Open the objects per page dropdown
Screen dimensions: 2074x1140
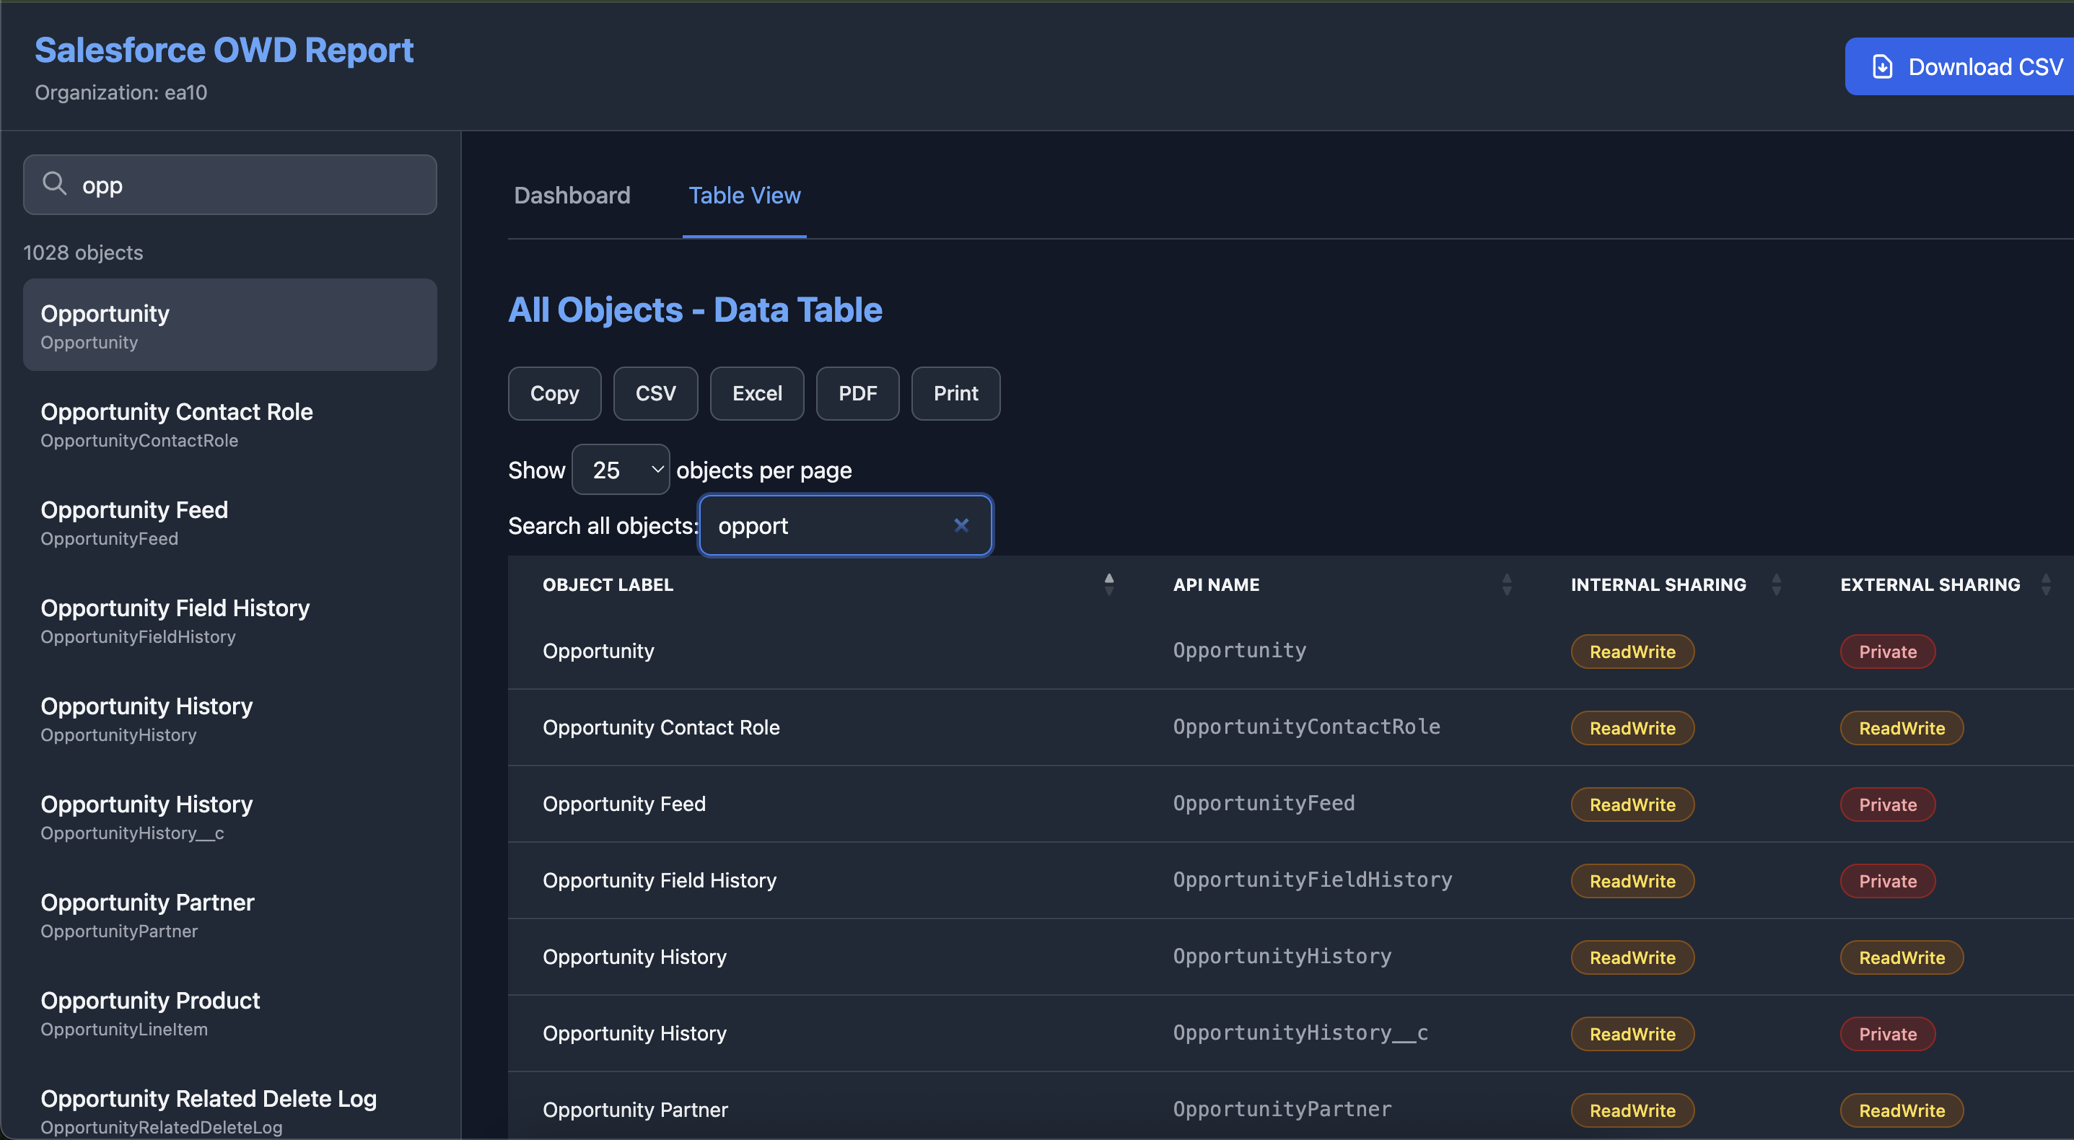(x=620, y=470)
